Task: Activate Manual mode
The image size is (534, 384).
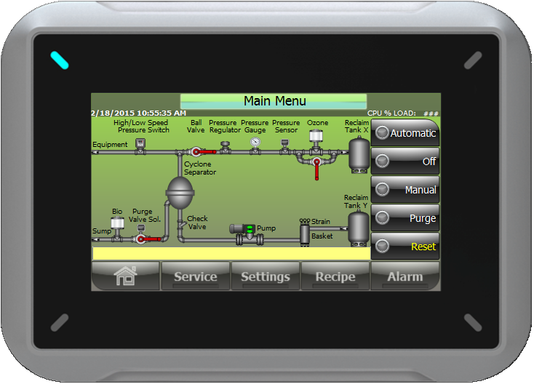Action: click(405, 190)
